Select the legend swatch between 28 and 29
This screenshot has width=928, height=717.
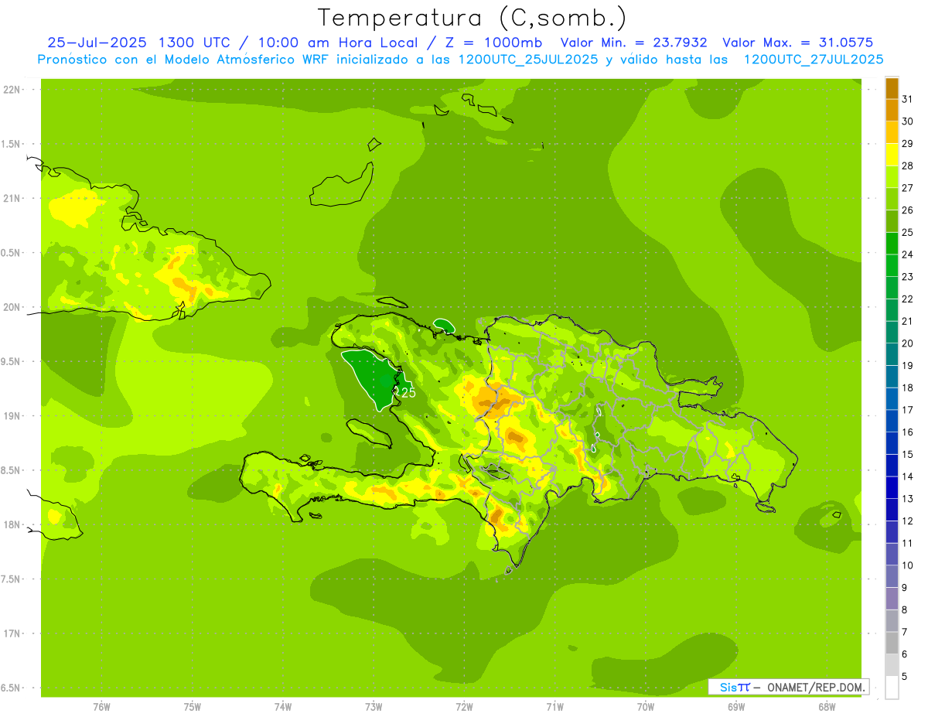[892, 154]
